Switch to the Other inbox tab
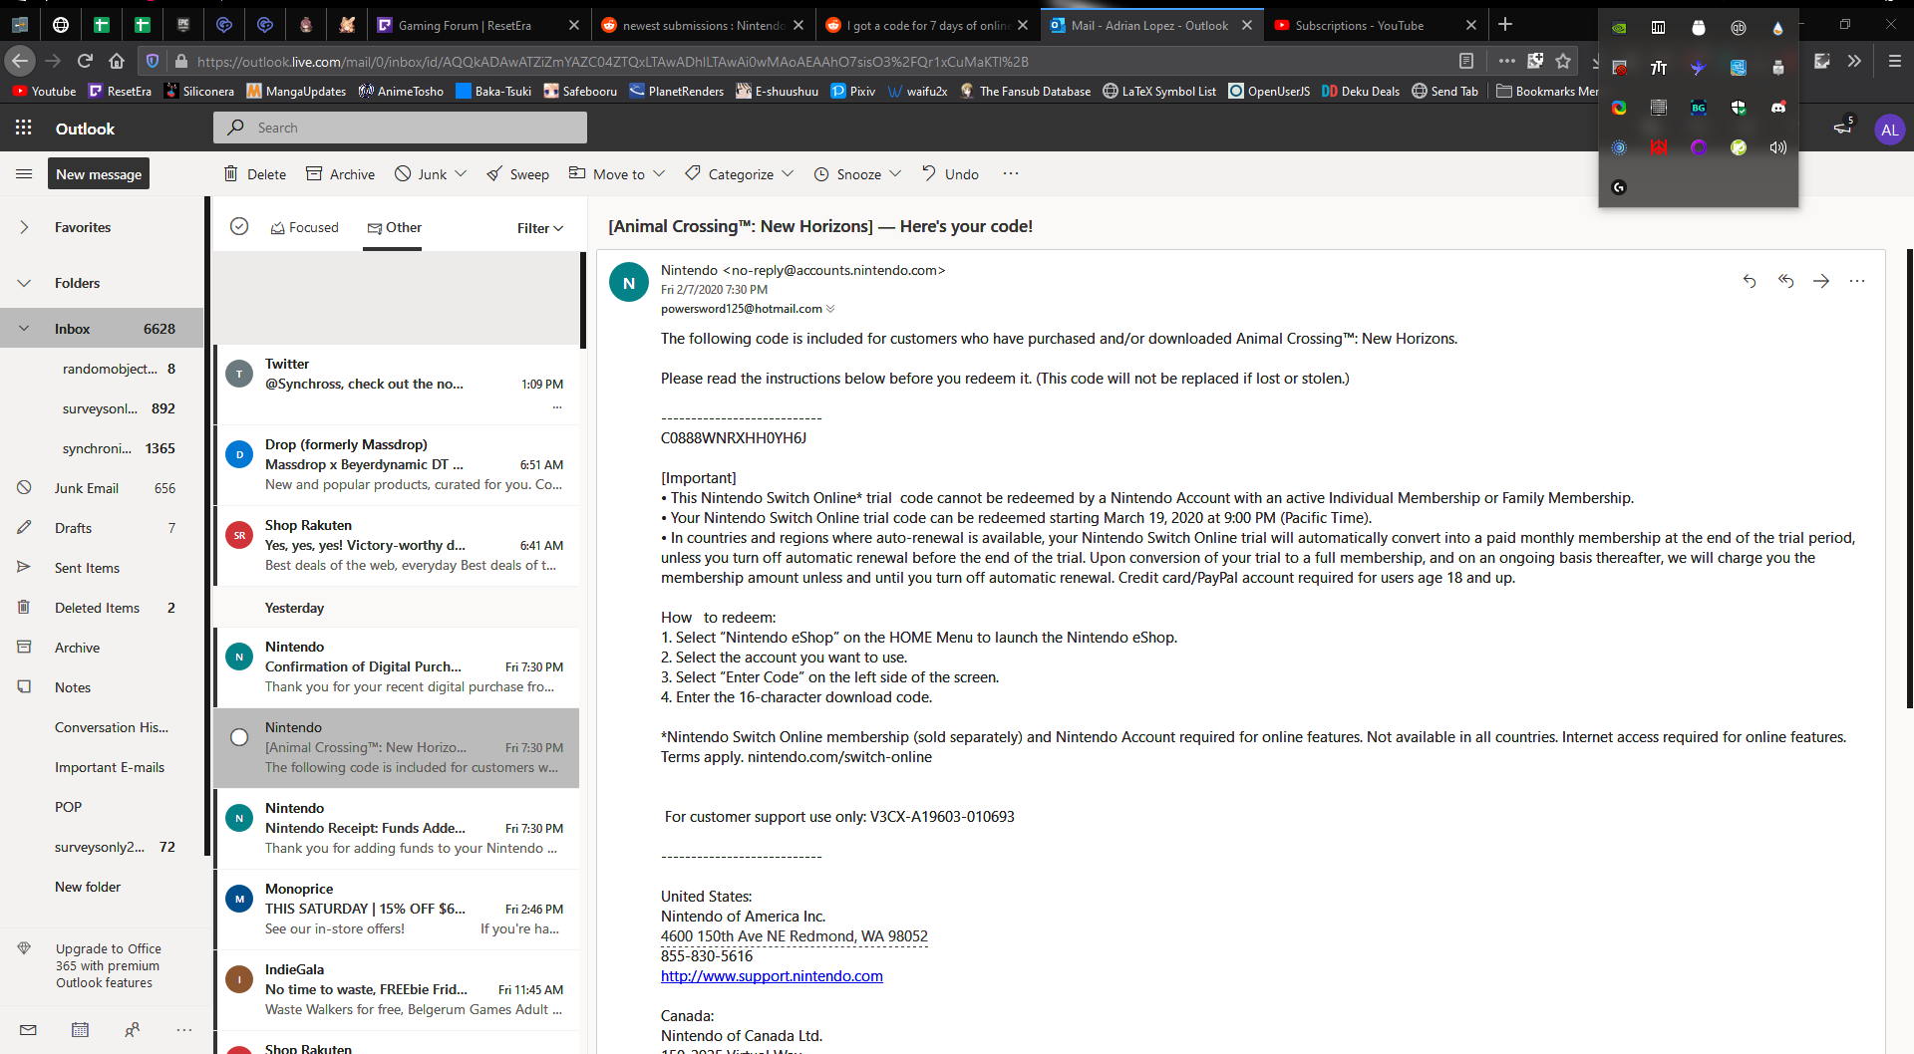 [x=394, y=227]
